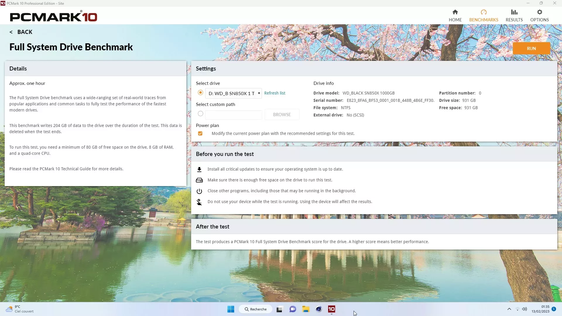Open File Explorer from the taskbar

point(306,309)
